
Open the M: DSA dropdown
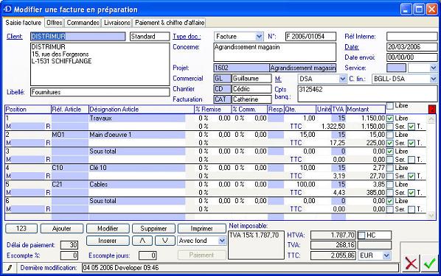tap(342, 79)
